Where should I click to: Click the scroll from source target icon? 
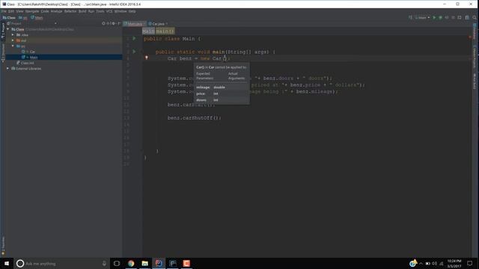point(103,23)
